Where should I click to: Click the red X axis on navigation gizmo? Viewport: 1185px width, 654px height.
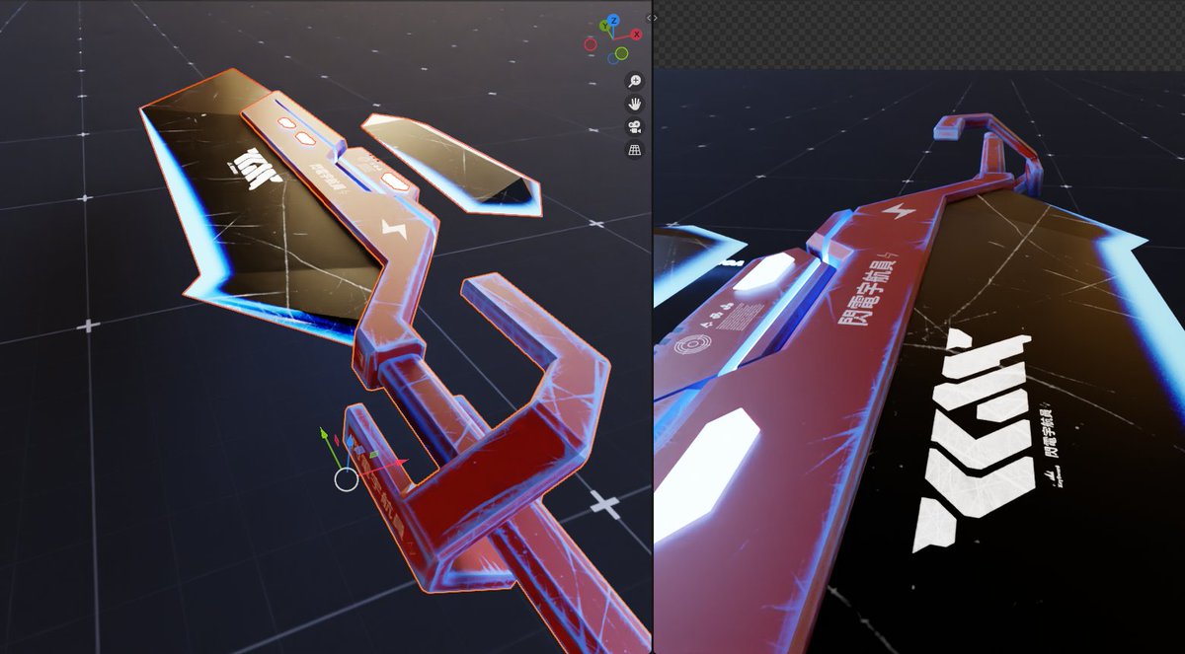(x=636, y=35)
